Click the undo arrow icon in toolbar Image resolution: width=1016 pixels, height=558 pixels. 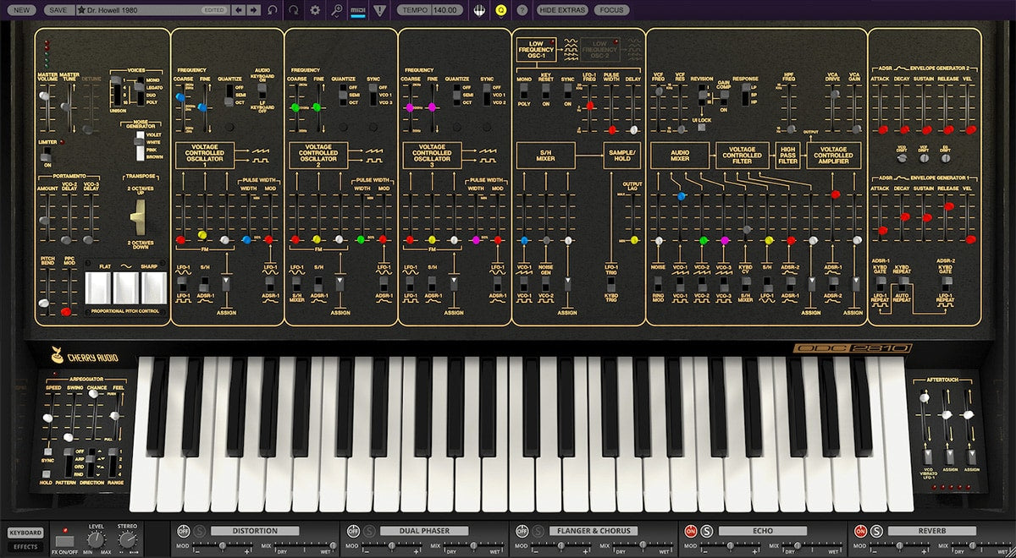(x=272, y=10)
